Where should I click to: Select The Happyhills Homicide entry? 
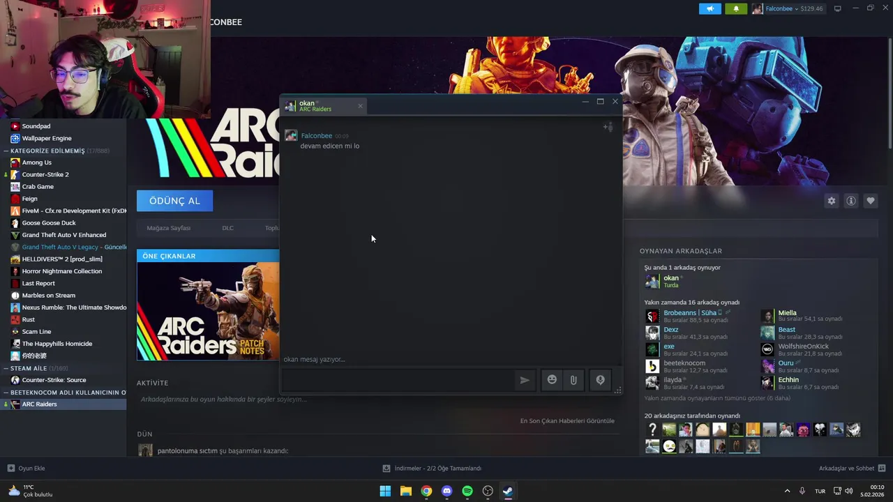57,344
